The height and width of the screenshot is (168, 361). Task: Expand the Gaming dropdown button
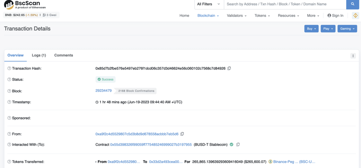[x=347, y=29]
